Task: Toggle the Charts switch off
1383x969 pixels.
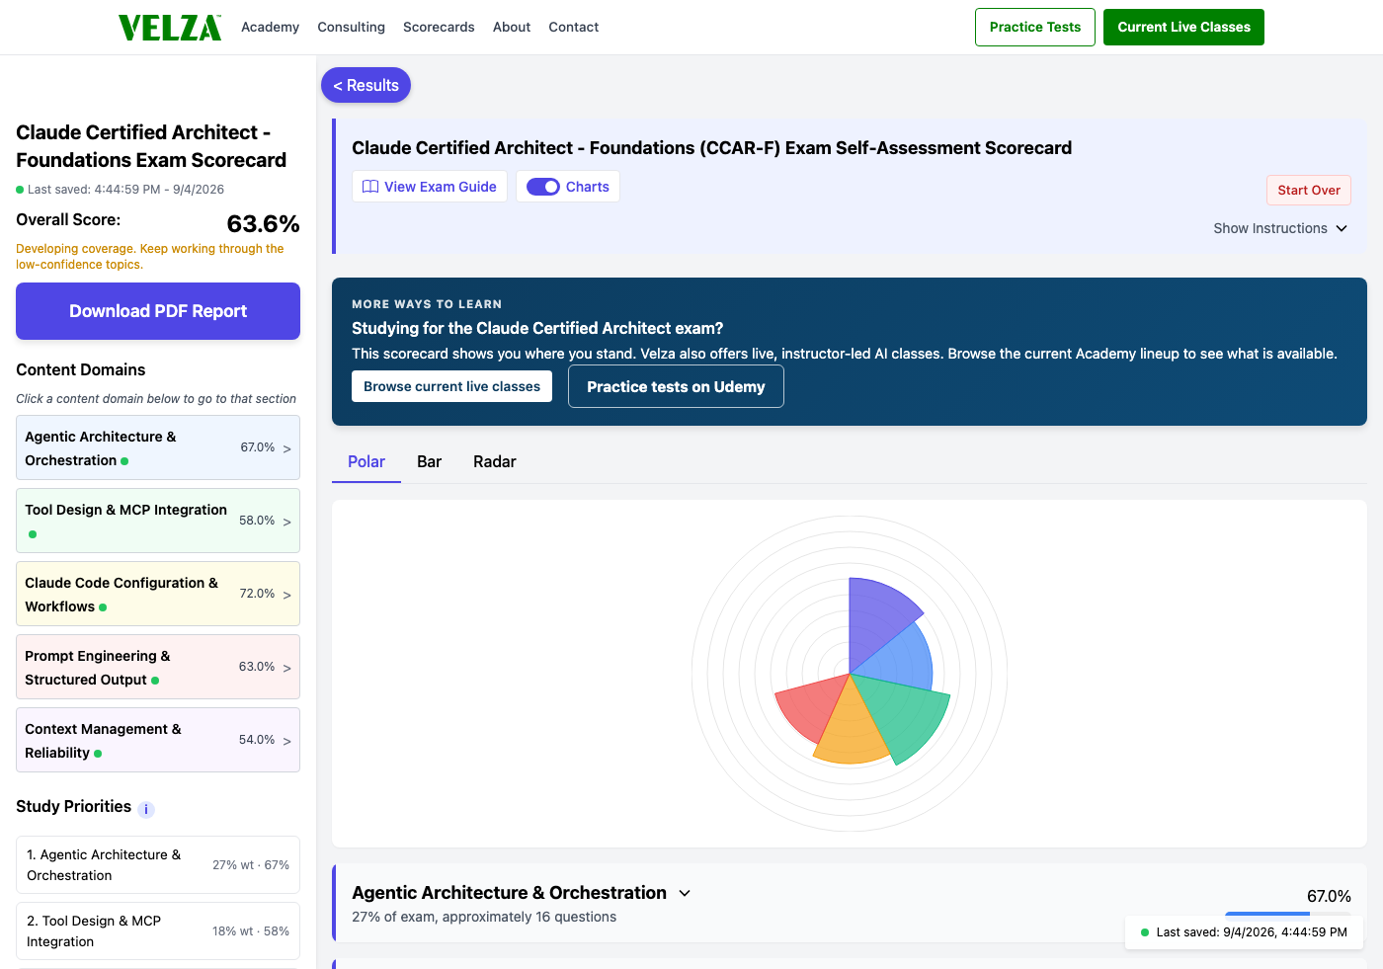Action: (x=543, y=187)
